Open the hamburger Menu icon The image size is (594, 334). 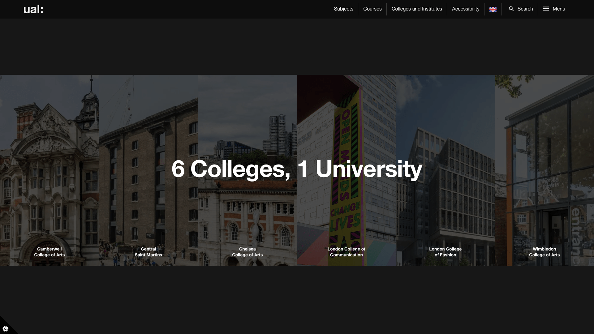click(x=546, y=9)
